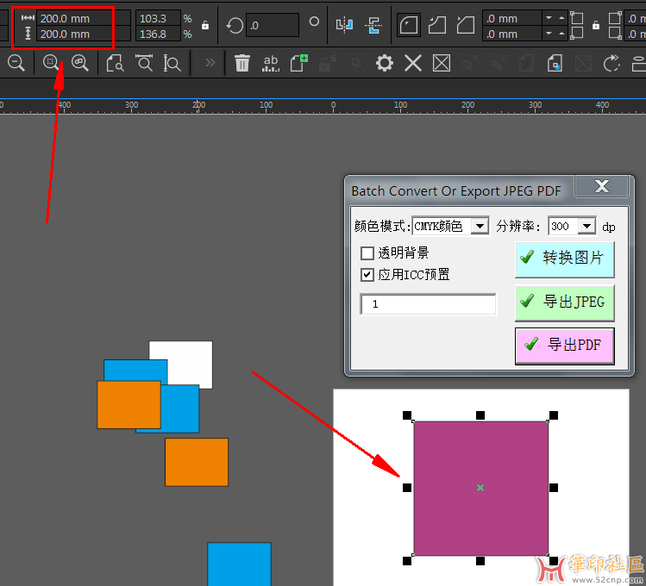
Task: Click the zoom to page height icon
Action: coord(172,63)
